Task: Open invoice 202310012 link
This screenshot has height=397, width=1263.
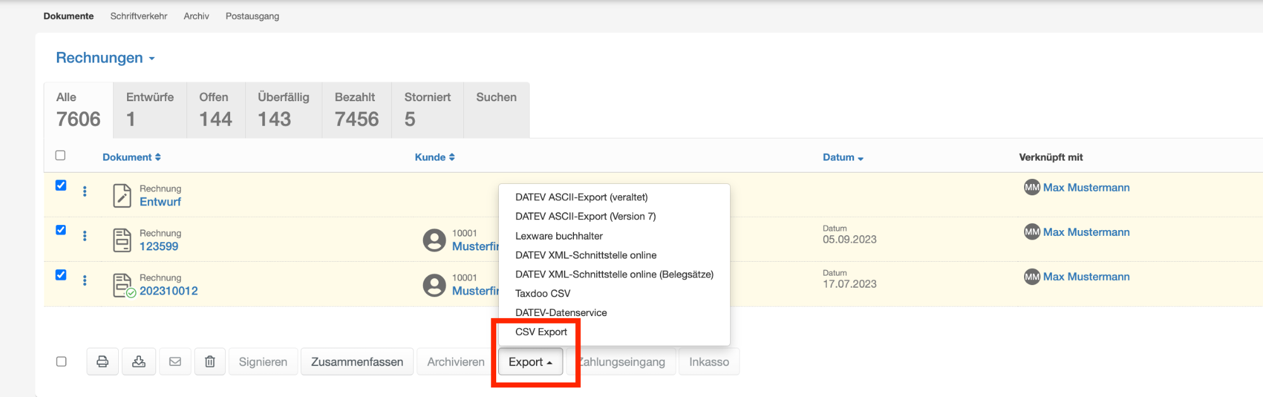Action: 169,291
